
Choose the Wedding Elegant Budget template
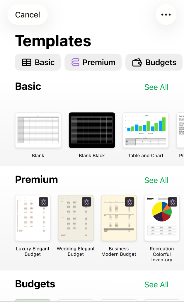pyautogui.click(x=76, y=218)
